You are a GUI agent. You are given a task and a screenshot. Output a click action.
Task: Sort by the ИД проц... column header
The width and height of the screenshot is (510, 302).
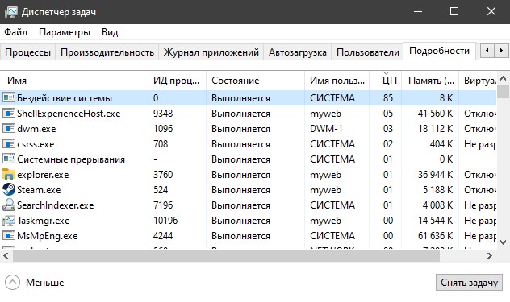tap(177, 81)
